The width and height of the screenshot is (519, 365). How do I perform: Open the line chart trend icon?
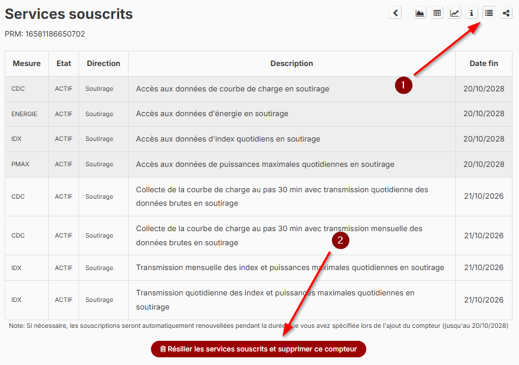(x=454, y=13)
